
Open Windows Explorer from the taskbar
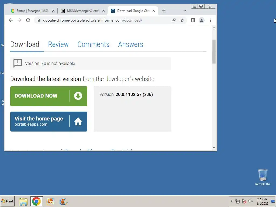tap(23, 201)
